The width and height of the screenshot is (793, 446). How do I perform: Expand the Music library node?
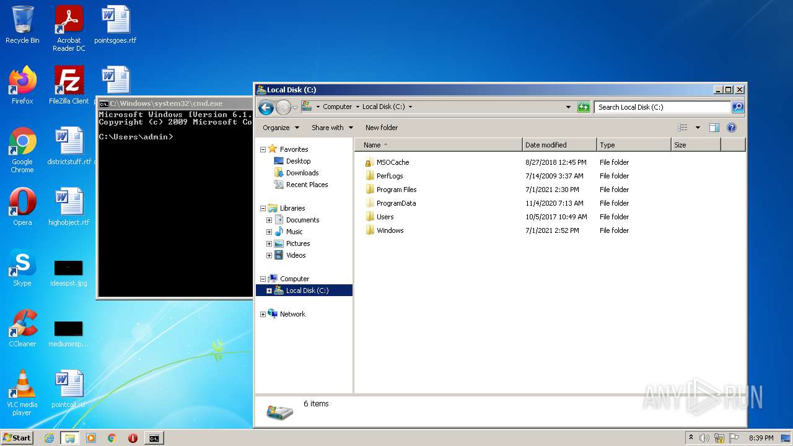coord(269,232)
